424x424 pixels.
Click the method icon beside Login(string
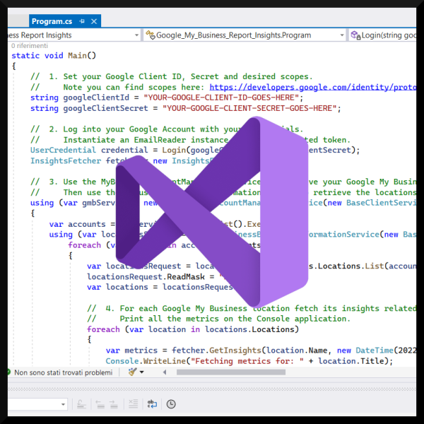coord(355,35)
